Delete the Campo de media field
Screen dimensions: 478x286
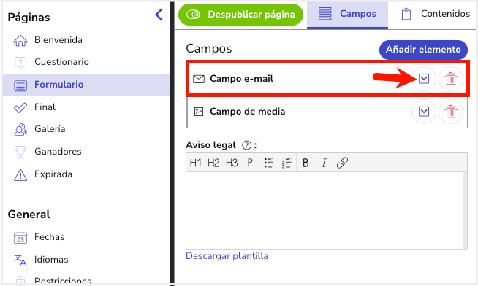[x=450, y=112]
